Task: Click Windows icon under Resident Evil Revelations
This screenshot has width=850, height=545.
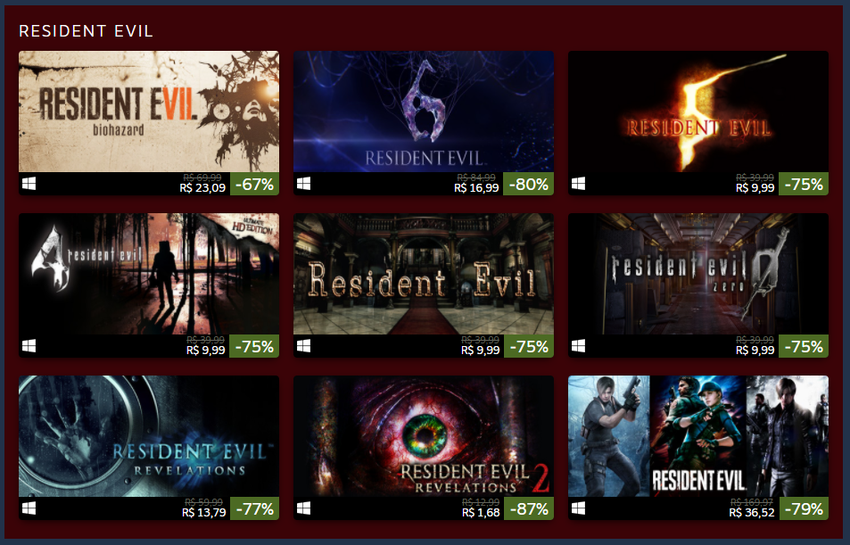Action: [x=29, y=508]
